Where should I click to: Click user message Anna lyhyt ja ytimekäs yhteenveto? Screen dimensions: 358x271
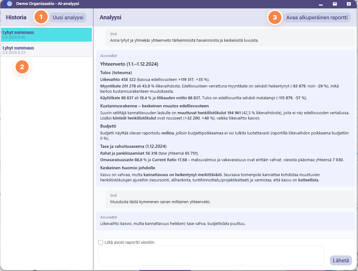[x=184, y=40]
